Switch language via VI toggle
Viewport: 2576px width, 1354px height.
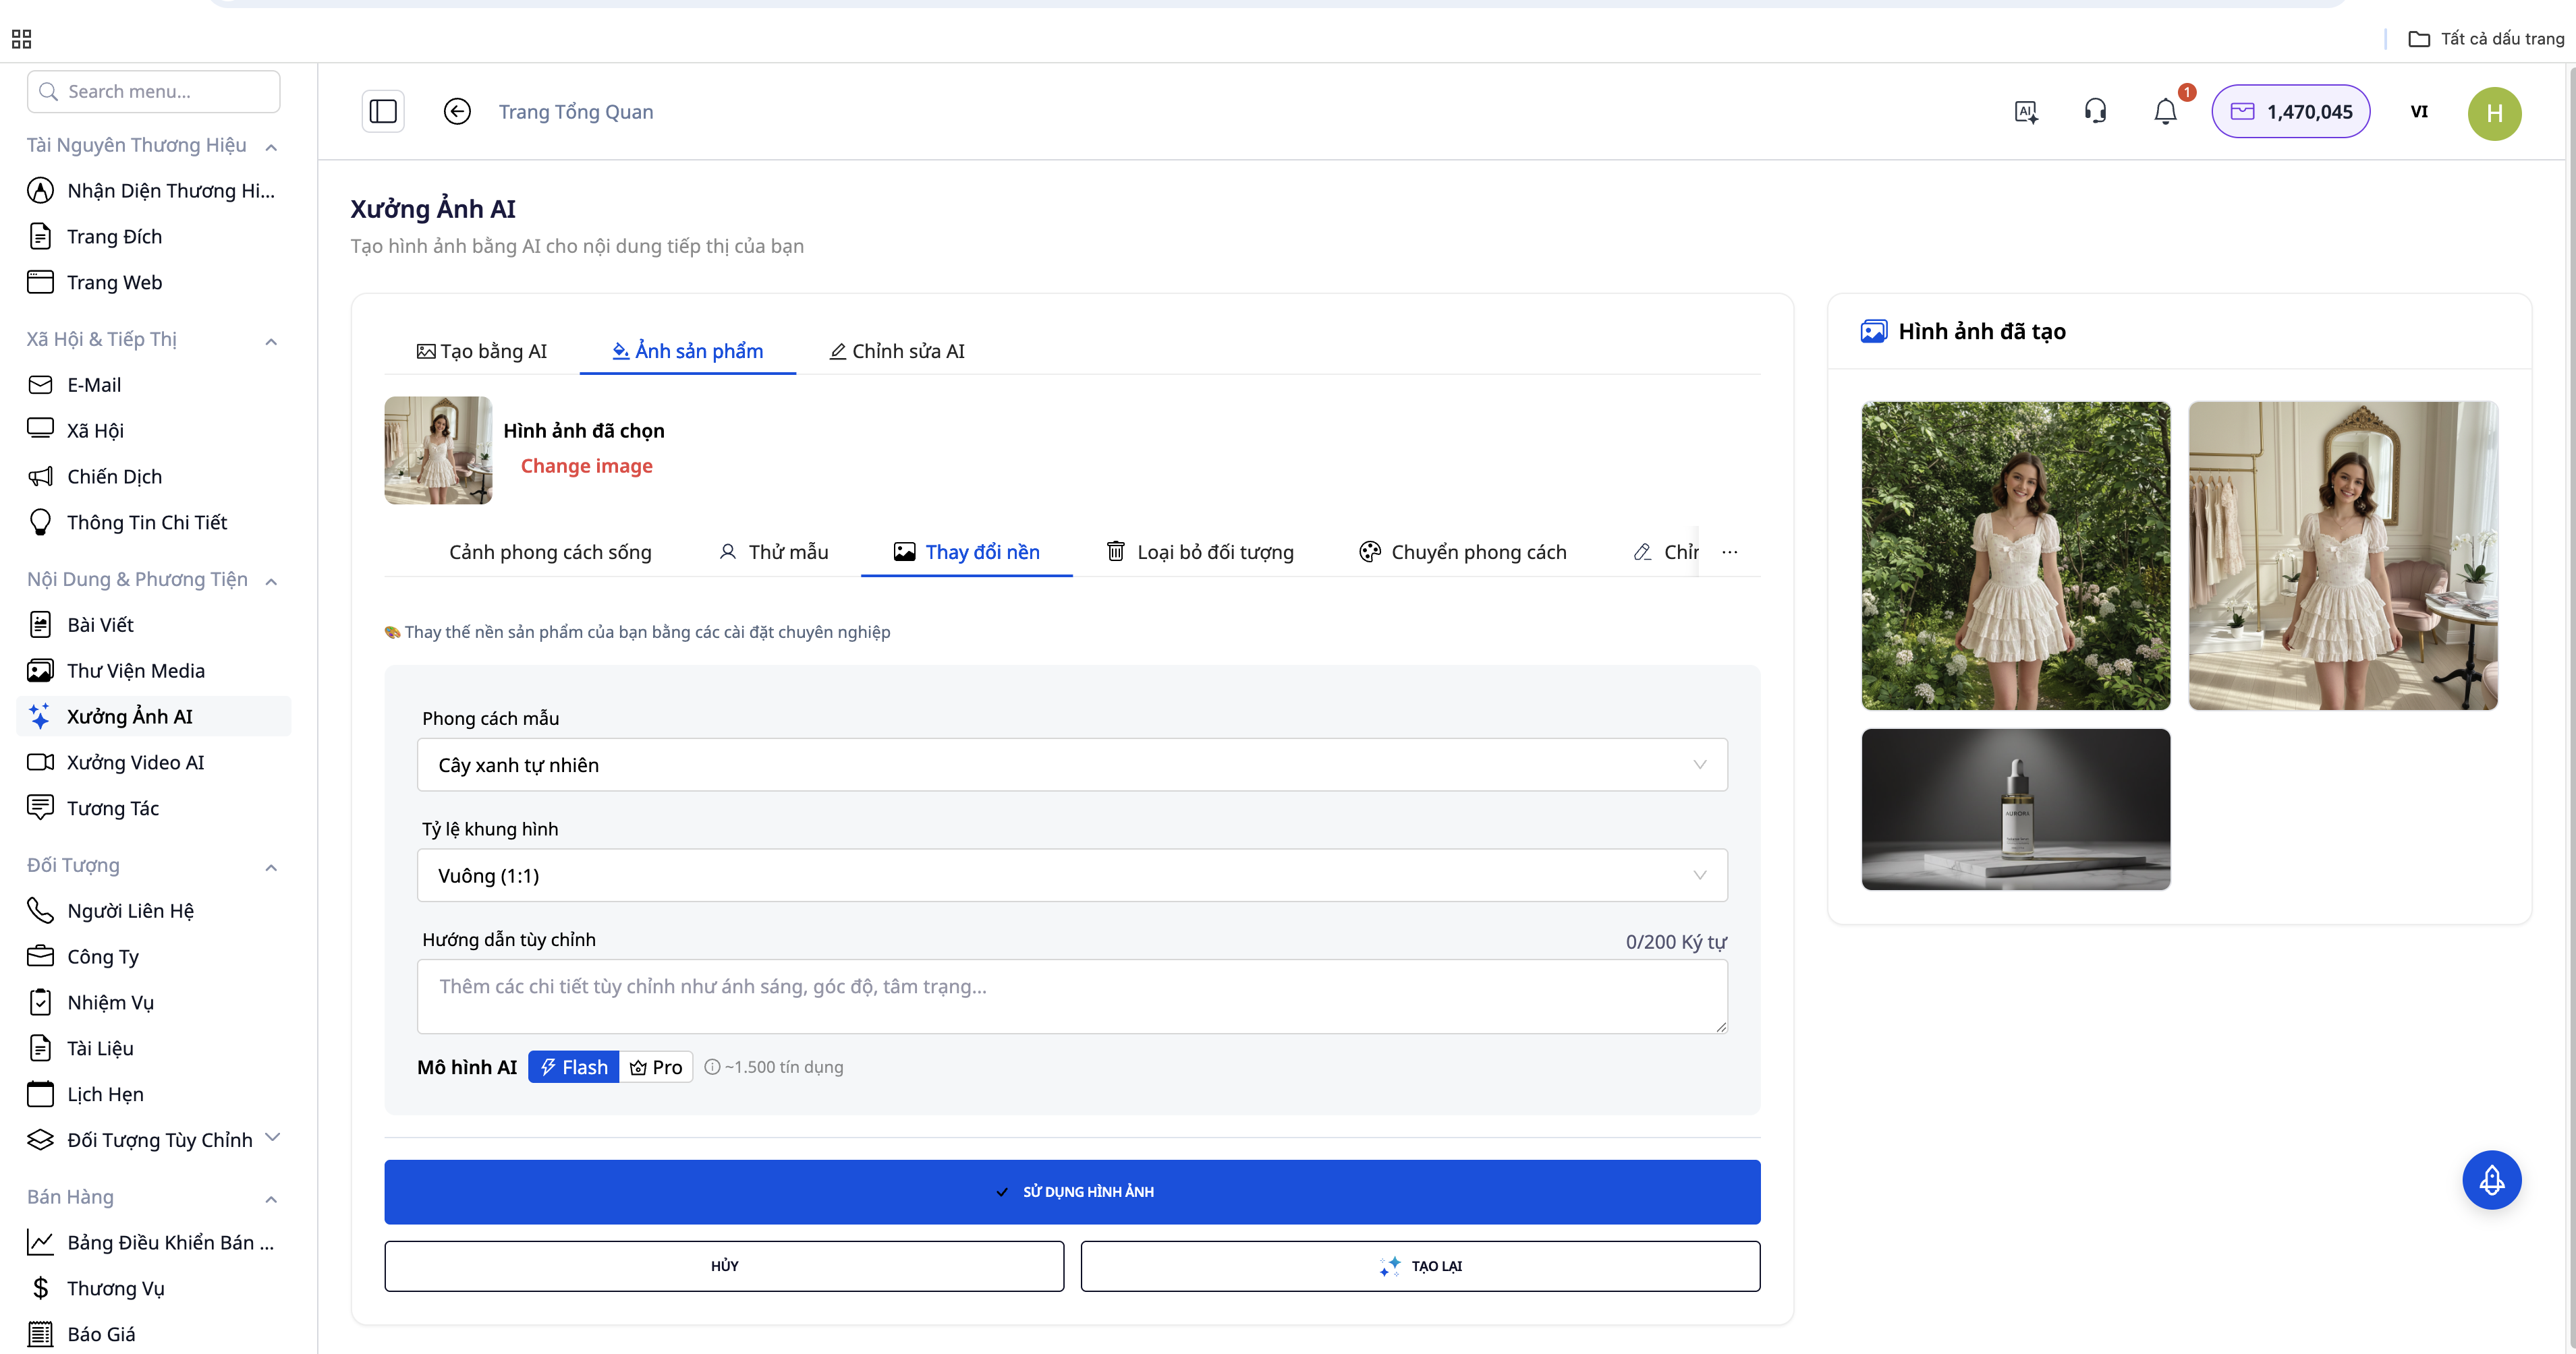click(2418, 111)
